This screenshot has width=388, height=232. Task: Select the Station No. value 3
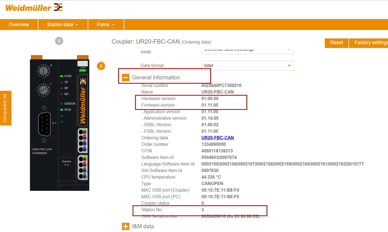[x=203, y=210]
